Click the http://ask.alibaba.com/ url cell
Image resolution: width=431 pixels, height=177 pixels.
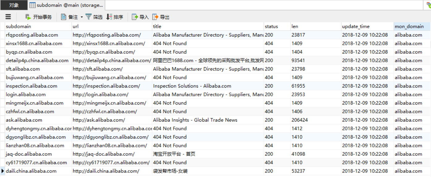(99, 120)
